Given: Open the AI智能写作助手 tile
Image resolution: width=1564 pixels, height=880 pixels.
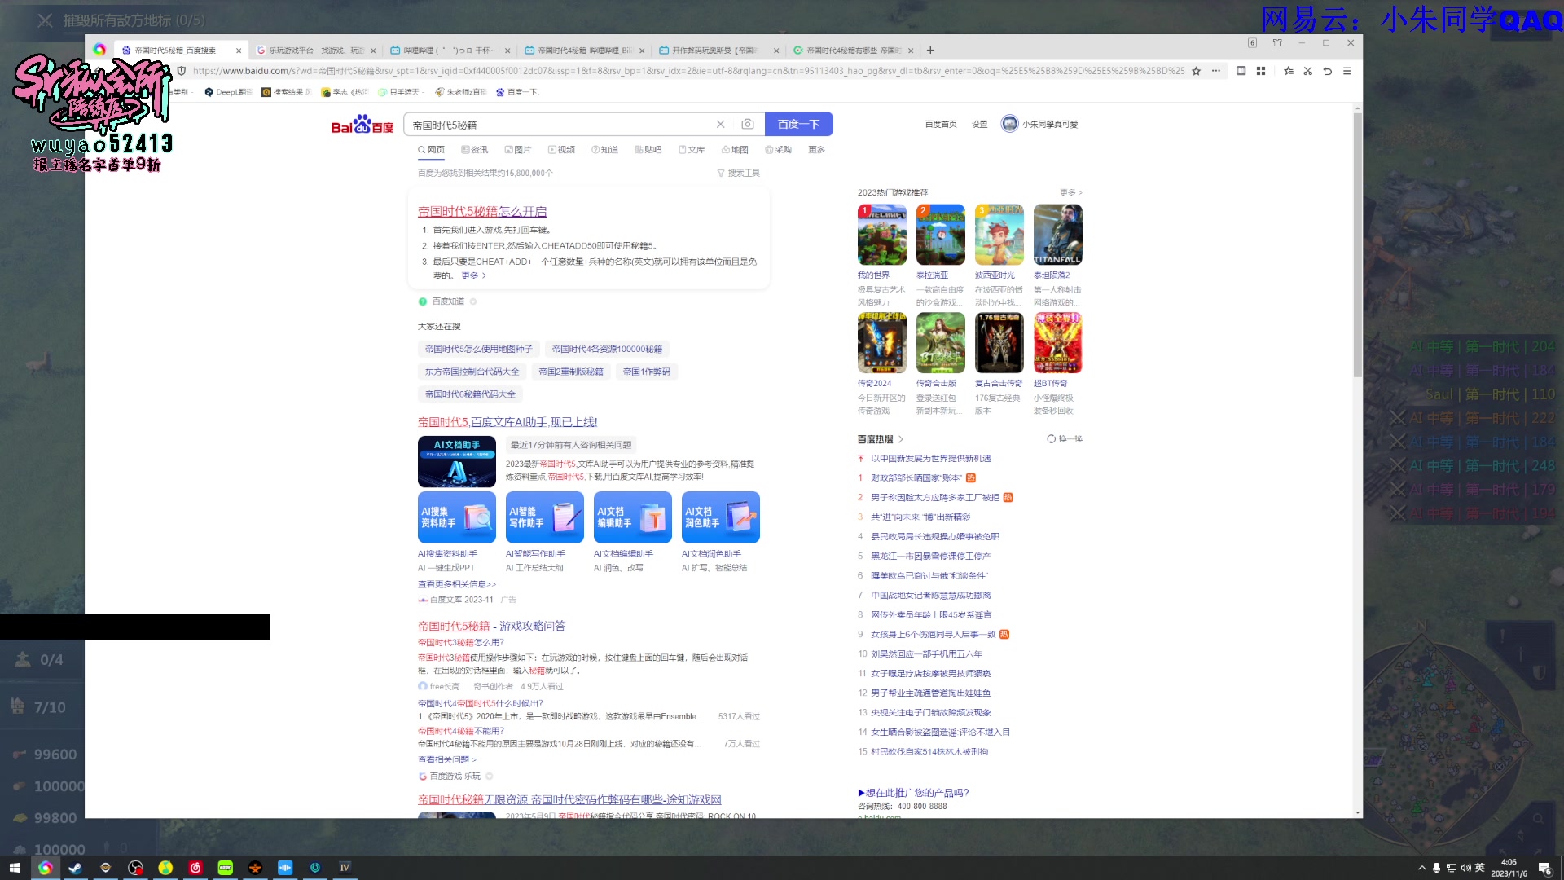Looking at the screenshot, I should coord(544,517).
